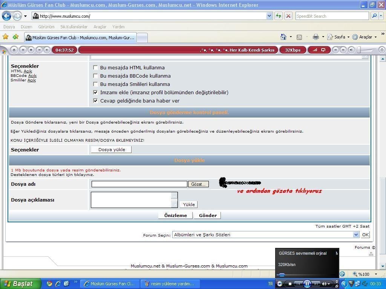Click the 'Dosya yükle' button
The height and width of the screenshot is (289, 386).
(111, 150)
